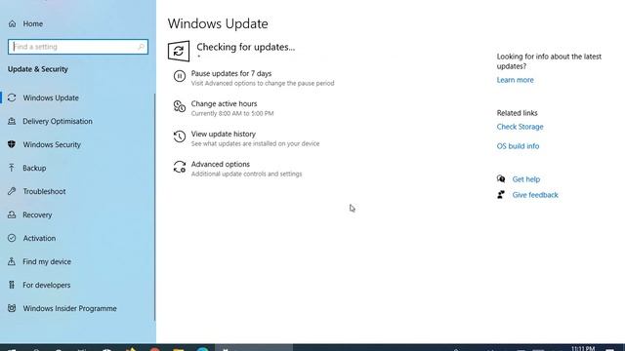Click the Get help link
The width and height of the screenshot is (625, 351).
coord(526,179)
